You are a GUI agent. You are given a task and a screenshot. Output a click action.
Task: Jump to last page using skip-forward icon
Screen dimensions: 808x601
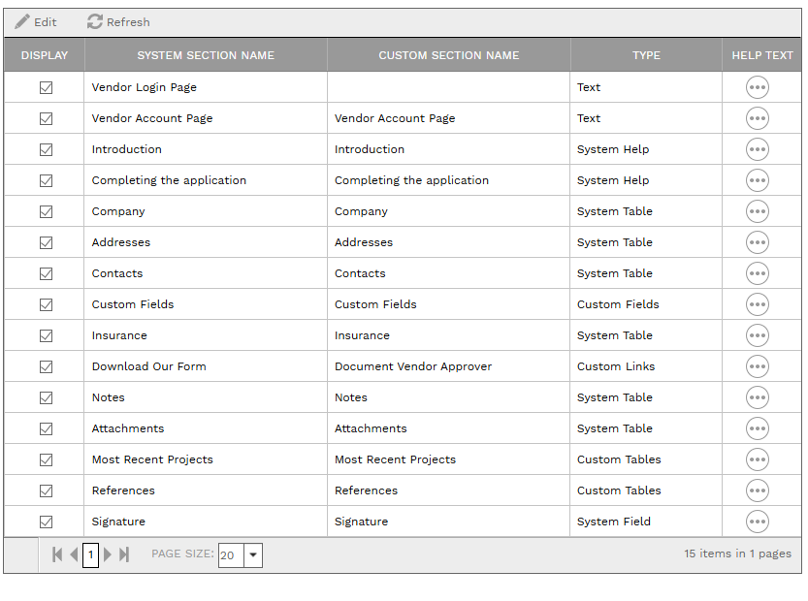coord(123,554)
